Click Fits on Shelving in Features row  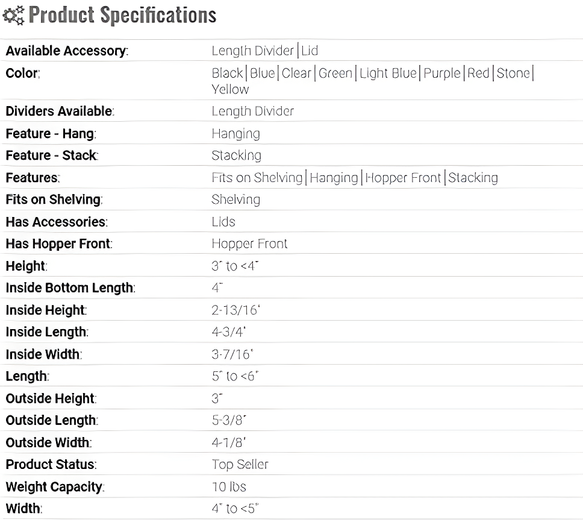tap(257, 178)
